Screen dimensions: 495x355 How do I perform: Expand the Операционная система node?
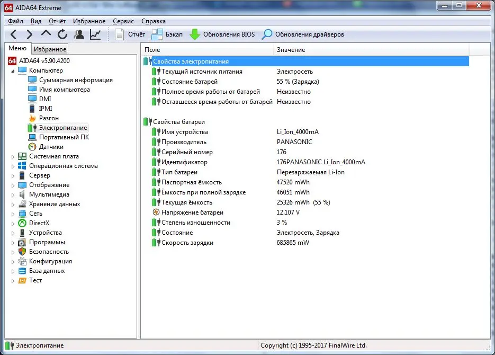(x=13, y=166)
